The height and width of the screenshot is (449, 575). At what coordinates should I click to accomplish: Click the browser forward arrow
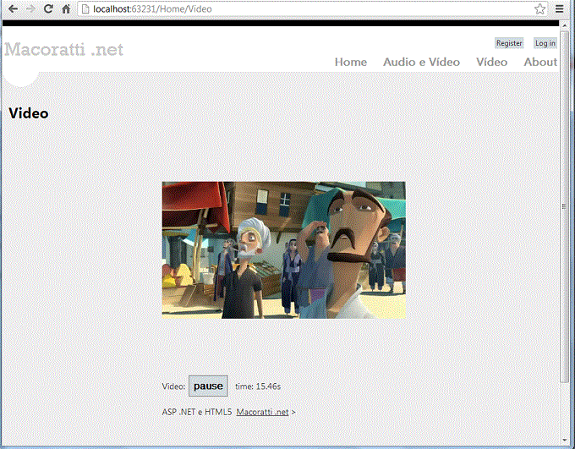coord(30,8)
